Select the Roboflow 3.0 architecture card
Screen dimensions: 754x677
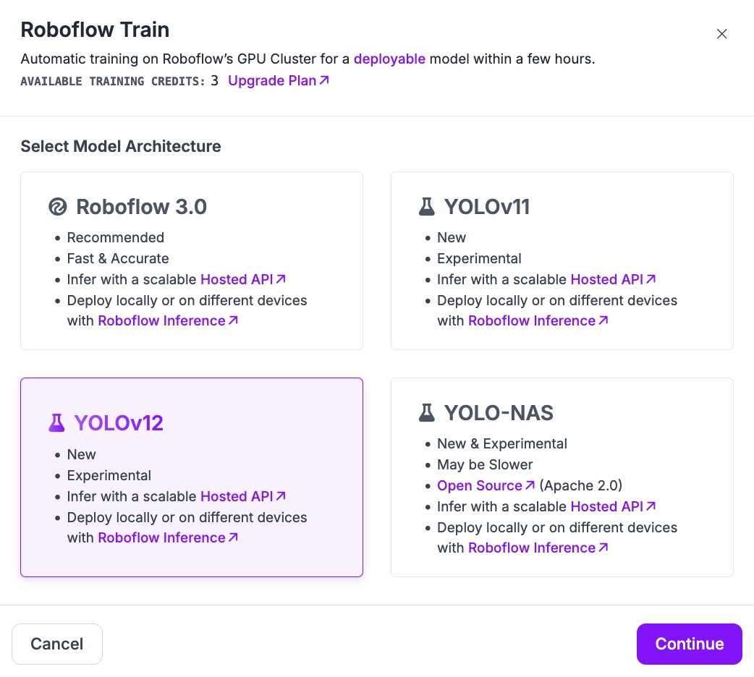191,260
